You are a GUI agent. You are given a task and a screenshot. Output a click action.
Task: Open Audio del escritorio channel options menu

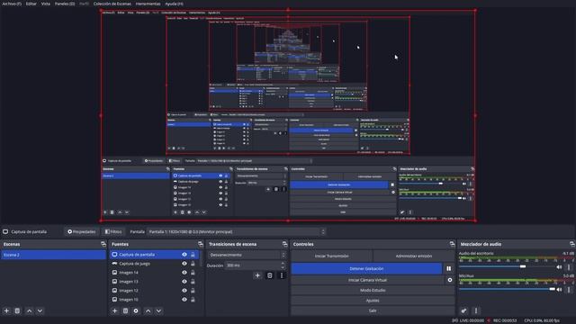pyautogui.click(x=570, y=267)
